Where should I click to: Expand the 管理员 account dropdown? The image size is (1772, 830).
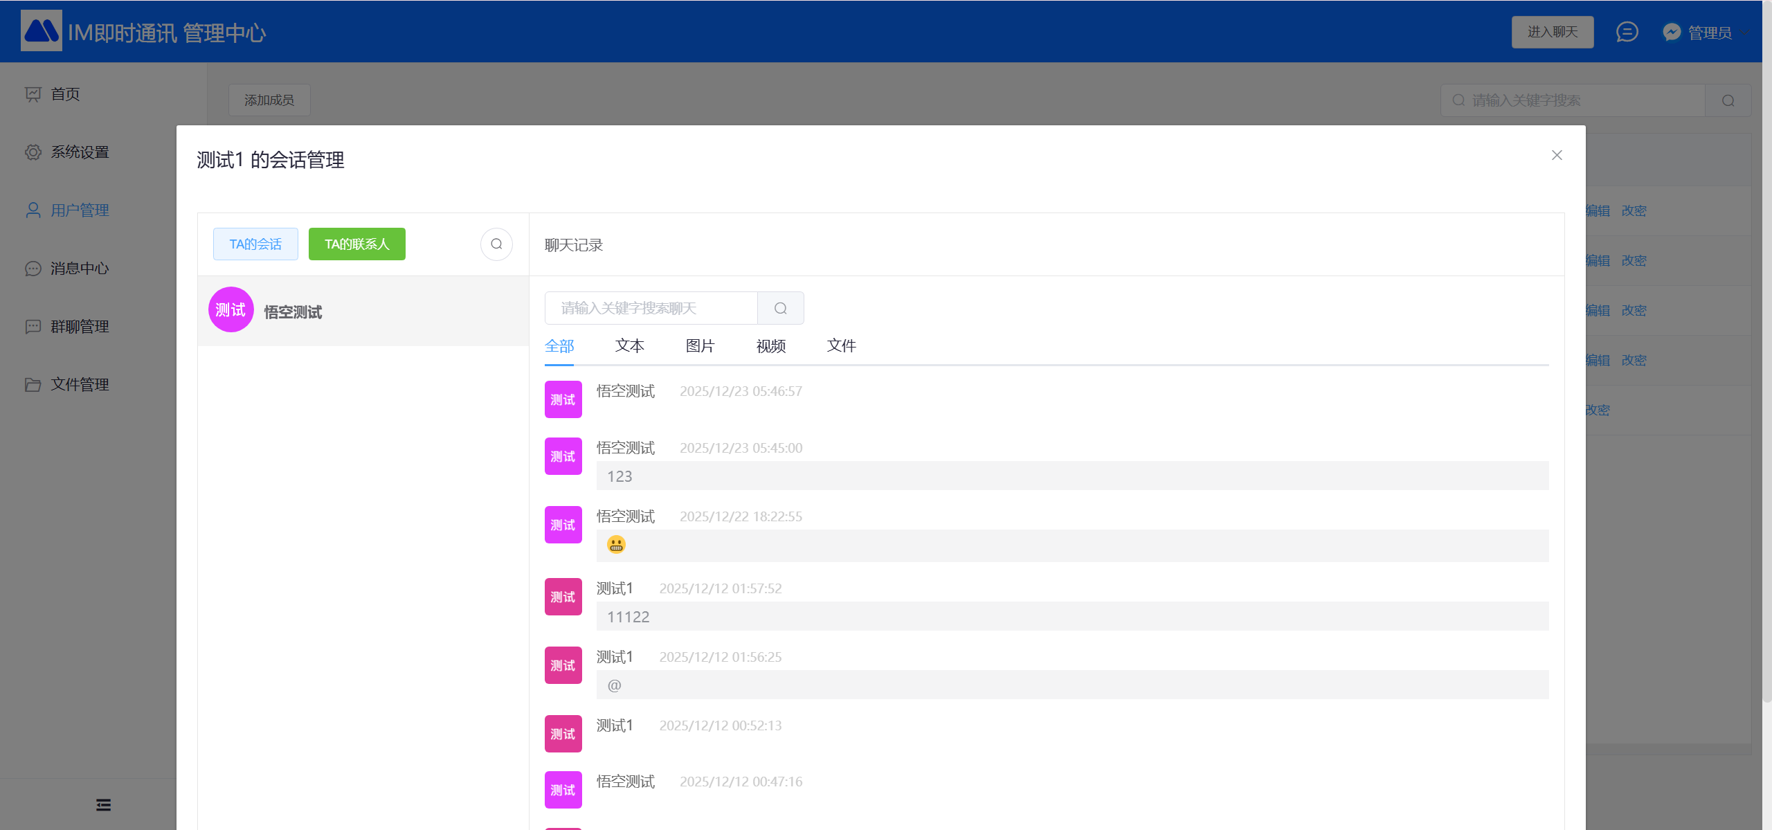pos(1710,33)
